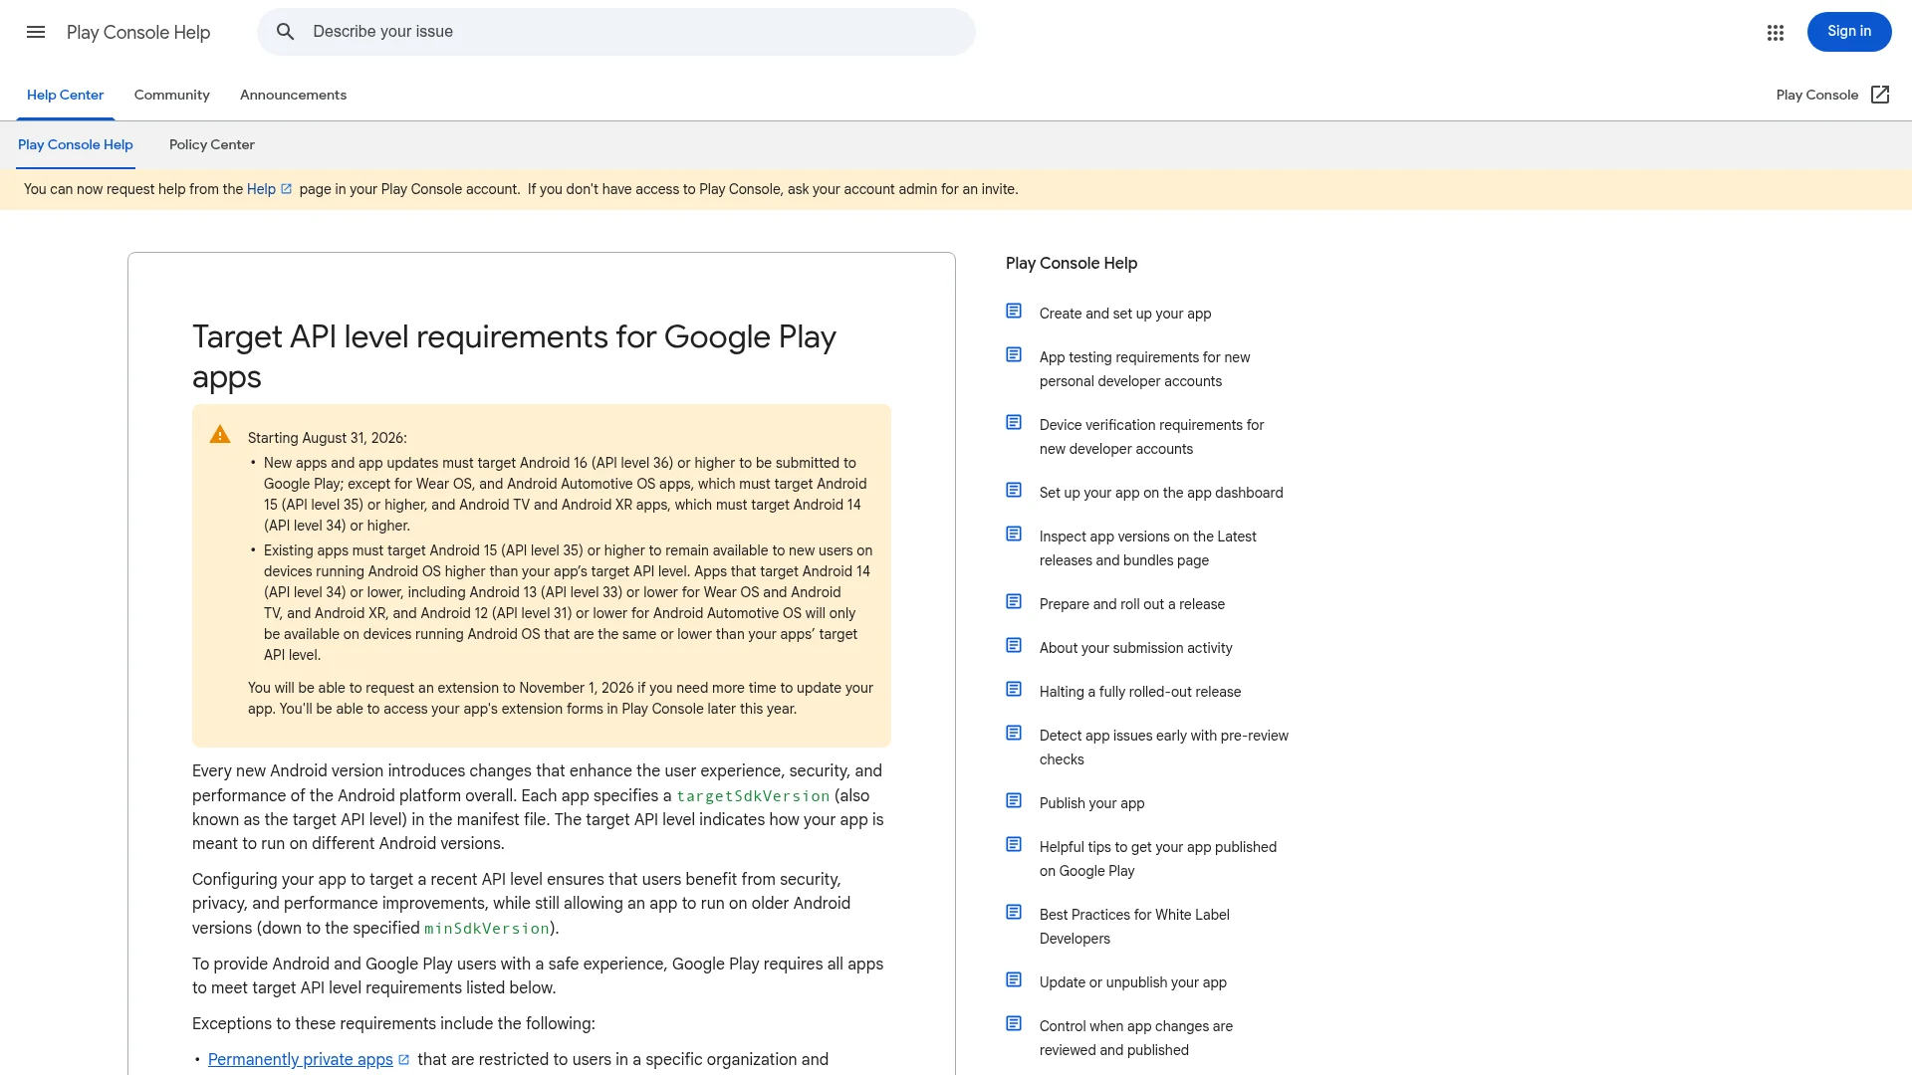Click the targetSdkVersion code link
Image resolution: width=1912 pixels, height=1075 pixels.
pyautogui.click(x=753, y=796)
